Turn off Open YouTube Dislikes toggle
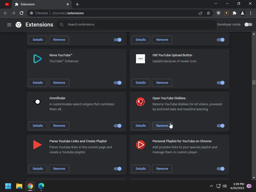 tap(220, 126)
